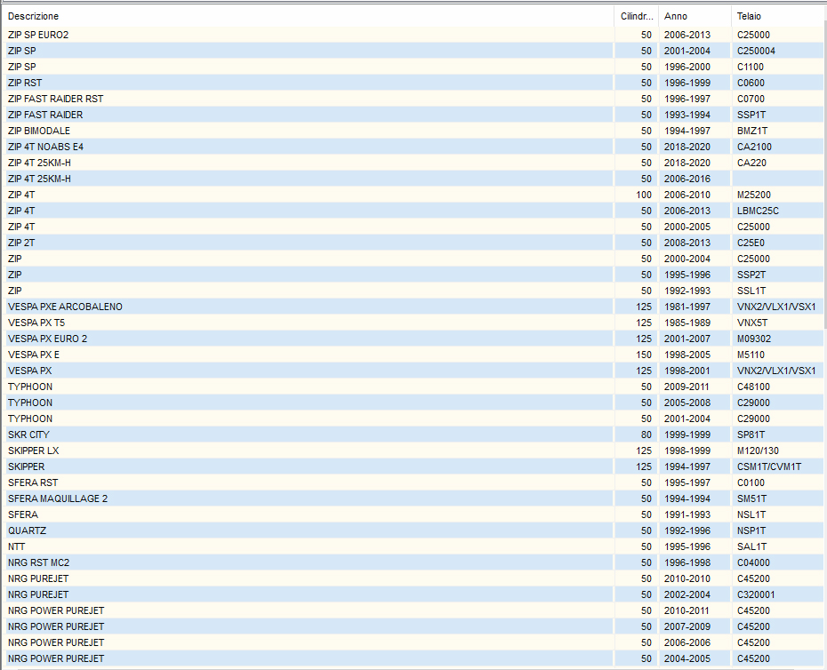Sort by the Descrizione column header
The width and height of the screenshot is (827, 670).
click(x=309, y=16)
